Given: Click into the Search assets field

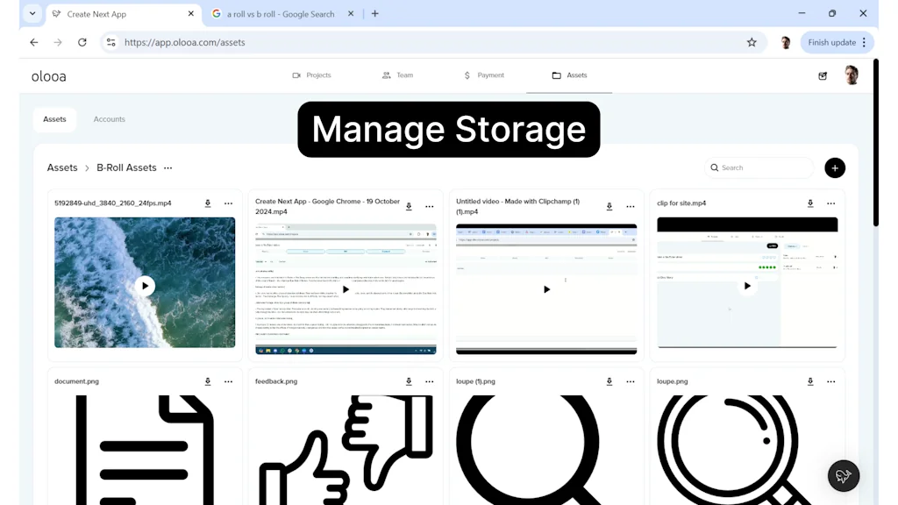Looking at the screenshot, I should coord(758,167).
